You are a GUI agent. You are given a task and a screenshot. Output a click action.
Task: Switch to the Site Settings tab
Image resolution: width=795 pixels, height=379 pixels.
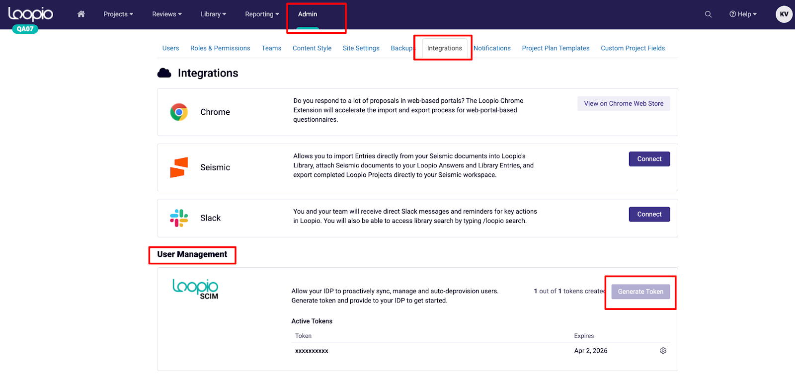point(361,48)
